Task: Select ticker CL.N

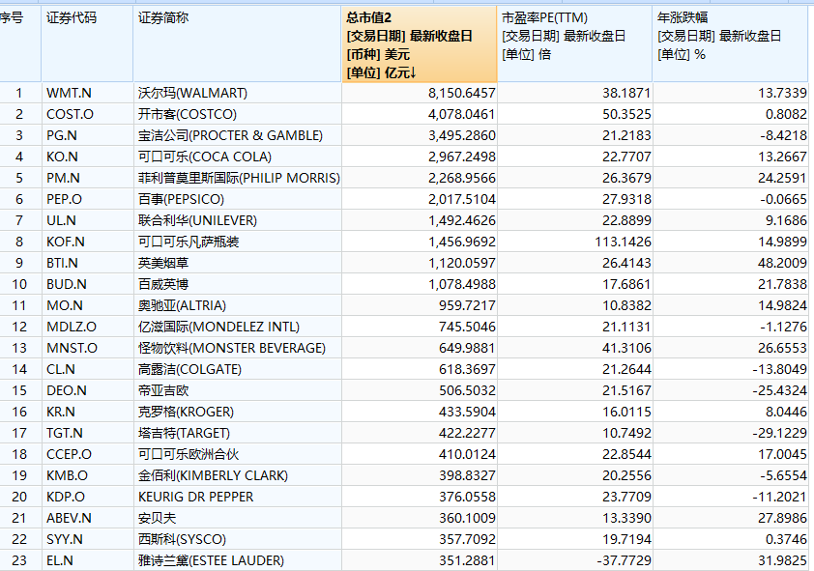Action: coord(61,370)
